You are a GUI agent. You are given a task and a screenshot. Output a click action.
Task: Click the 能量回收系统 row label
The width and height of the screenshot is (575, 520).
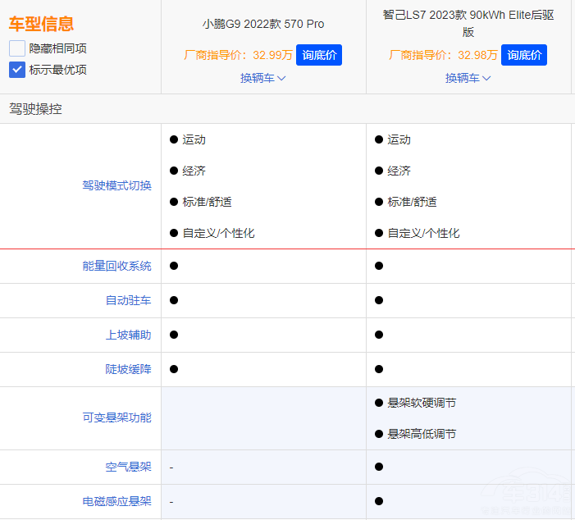tap(116, 266)
